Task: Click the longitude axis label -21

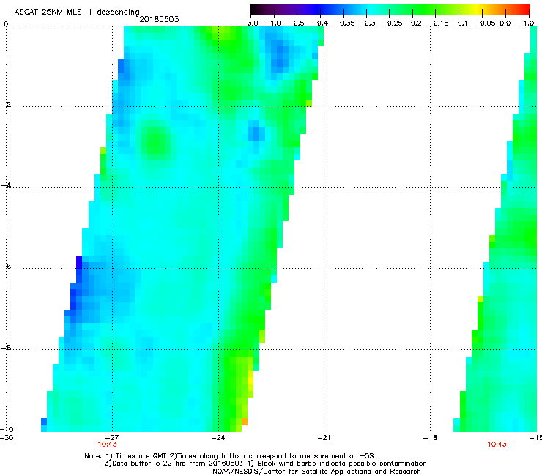Action: [324, 438]
